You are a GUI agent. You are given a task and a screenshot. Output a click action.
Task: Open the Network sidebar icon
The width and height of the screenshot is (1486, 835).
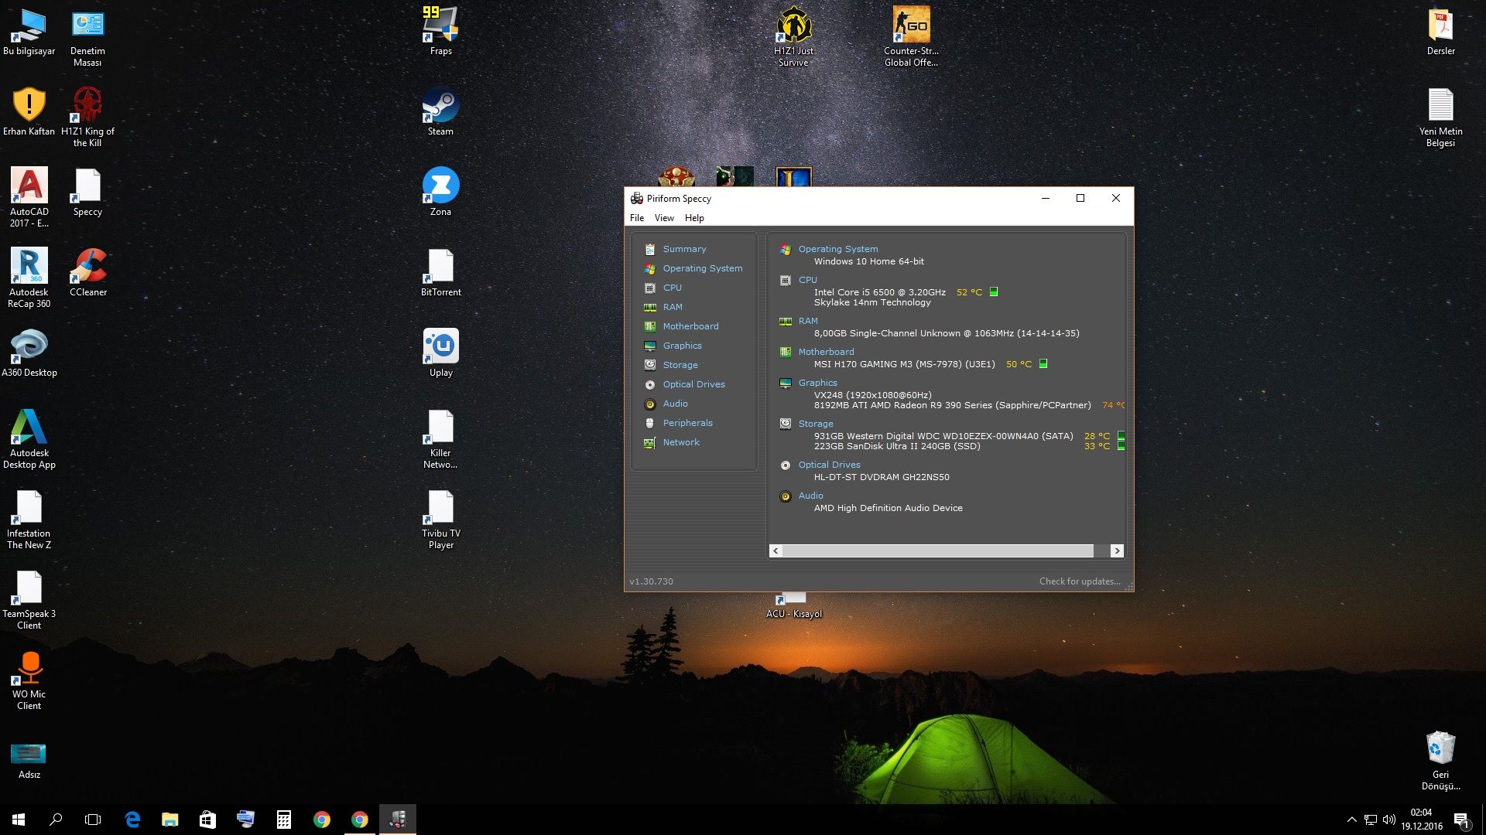tap(650, 442)
